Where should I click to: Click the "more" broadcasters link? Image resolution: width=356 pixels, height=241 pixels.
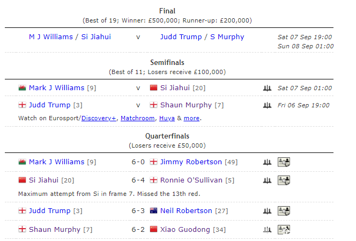coord(191,118)
